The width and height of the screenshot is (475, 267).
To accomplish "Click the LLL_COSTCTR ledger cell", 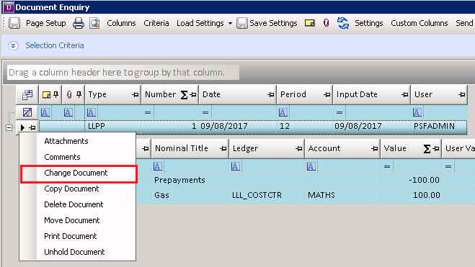I will [x=267, y=195].
